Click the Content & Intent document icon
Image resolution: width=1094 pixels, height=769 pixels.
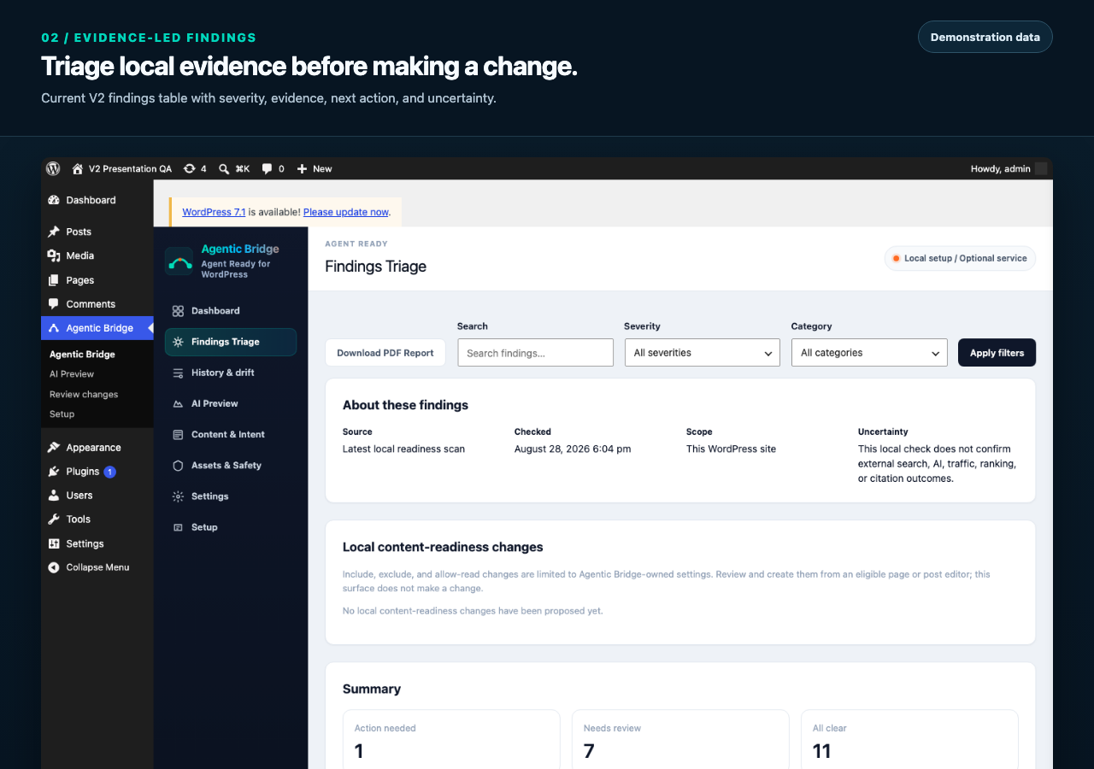click(x=178, y=434)
